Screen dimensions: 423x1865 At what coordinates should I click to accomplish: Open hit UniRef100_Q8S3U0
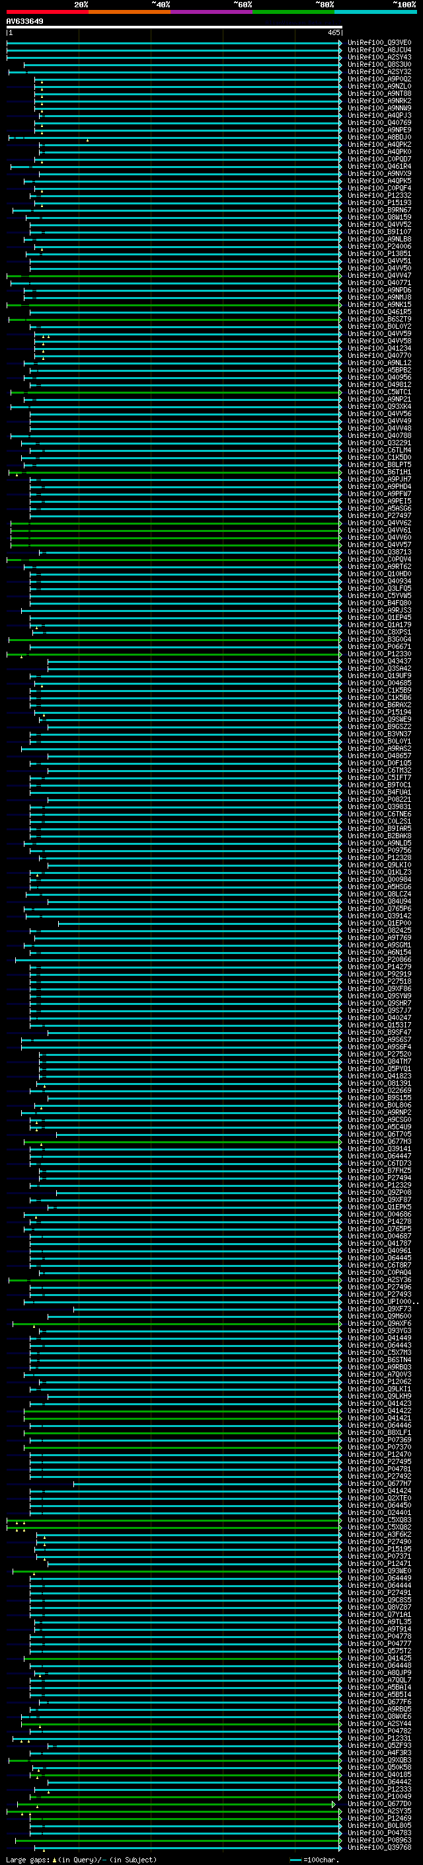click(x=379, y=64)
